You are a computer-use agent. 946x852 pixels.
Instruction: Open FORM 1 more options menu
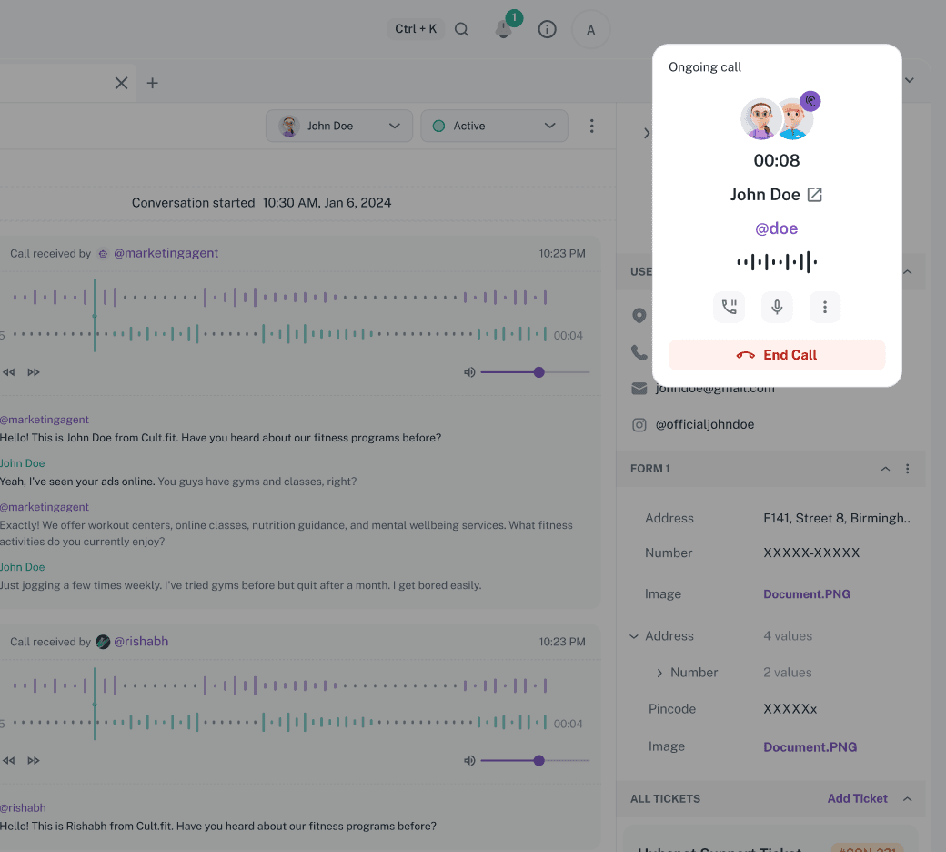[907, 469]
